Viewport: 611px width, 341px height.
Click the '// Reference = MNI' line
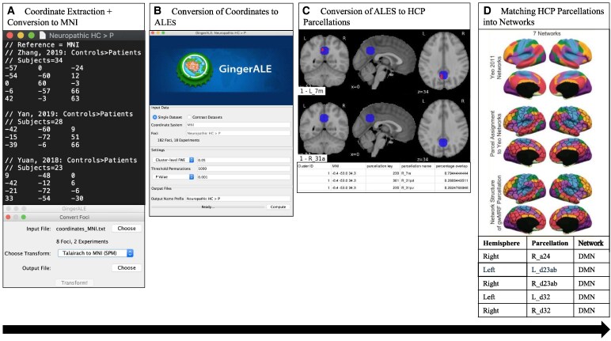(x=42, y=45)
